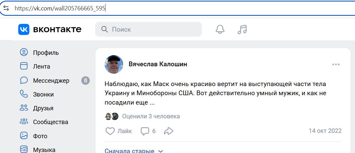The height and width of the screenshot is (153, 355).
Task: Open the post's three-dots options menu
Action: 336,64
